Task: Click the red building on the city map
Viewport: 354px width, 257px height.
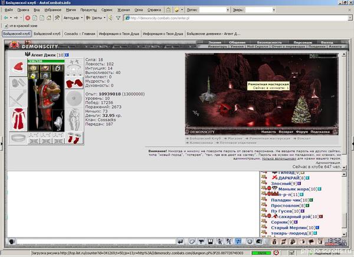Action: tap(227, 108)
